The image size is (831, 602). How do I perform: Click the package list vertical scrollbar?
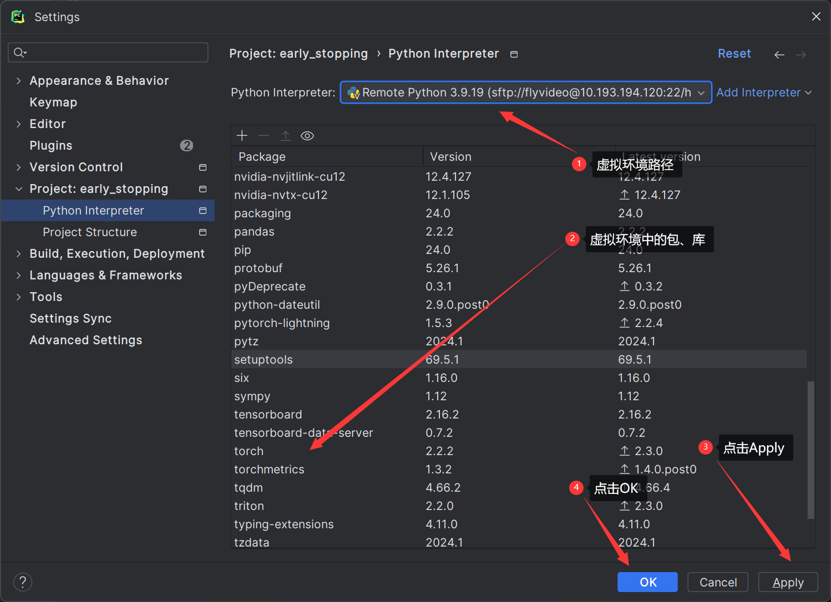(811, 450)
